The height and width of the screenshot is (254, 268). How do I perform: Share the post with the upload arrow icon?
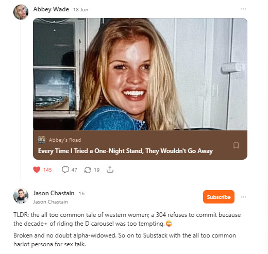pyautogui.click(x=110, y=170)
